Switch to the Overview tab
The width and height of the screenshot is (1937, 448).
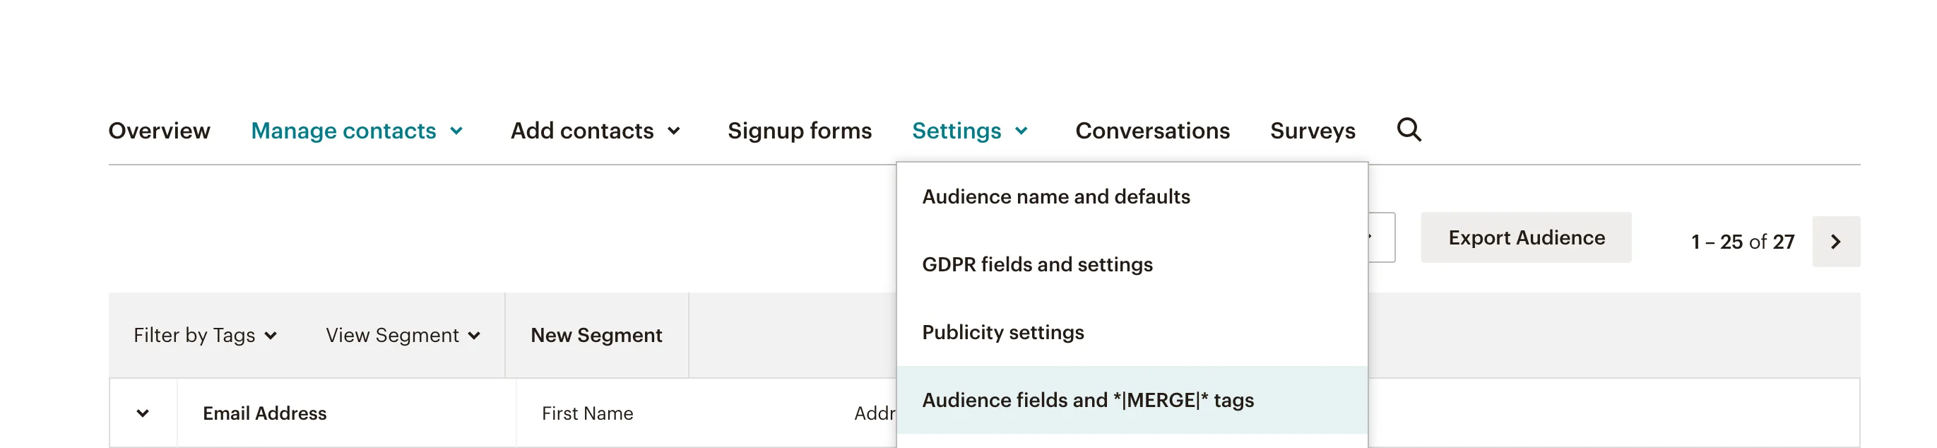pos(160,131)
